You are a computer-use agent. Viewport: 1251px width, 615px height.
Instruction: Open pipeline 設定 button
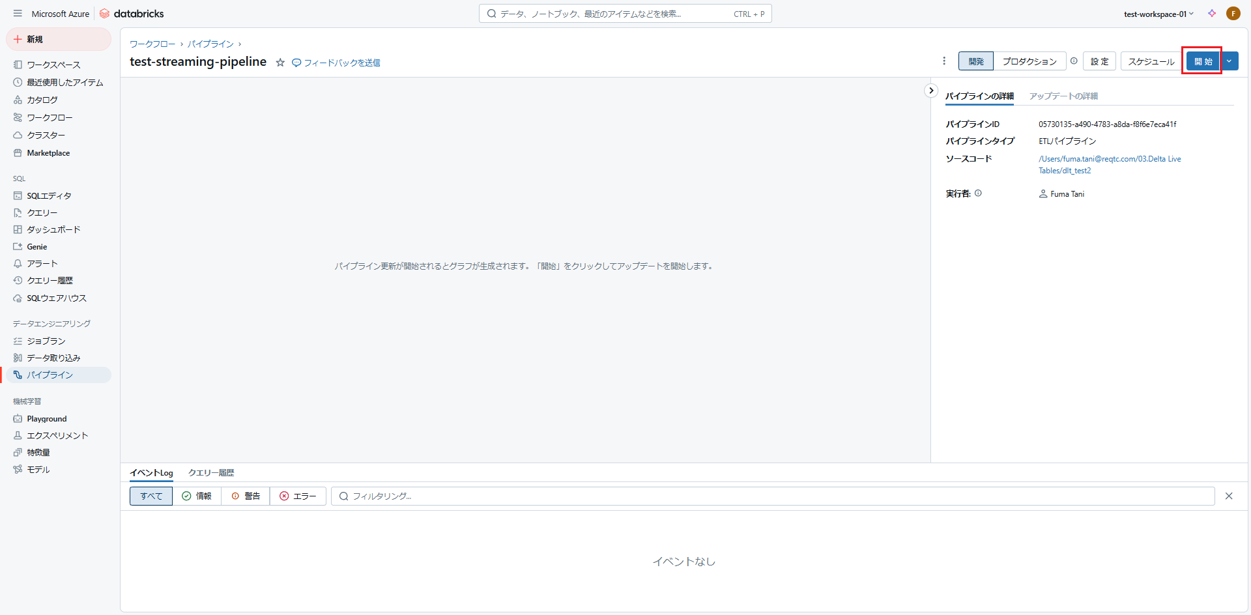click(x=1100, y=61)
